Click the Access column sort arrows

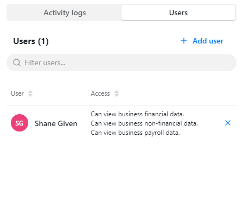pyautogui.click(x=117, y=93)
